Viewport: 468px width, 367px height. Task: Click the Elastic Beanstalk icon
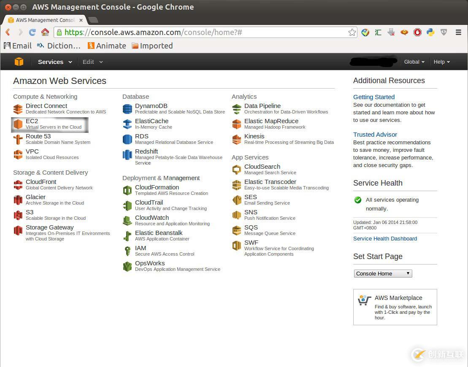coord(127,236)
